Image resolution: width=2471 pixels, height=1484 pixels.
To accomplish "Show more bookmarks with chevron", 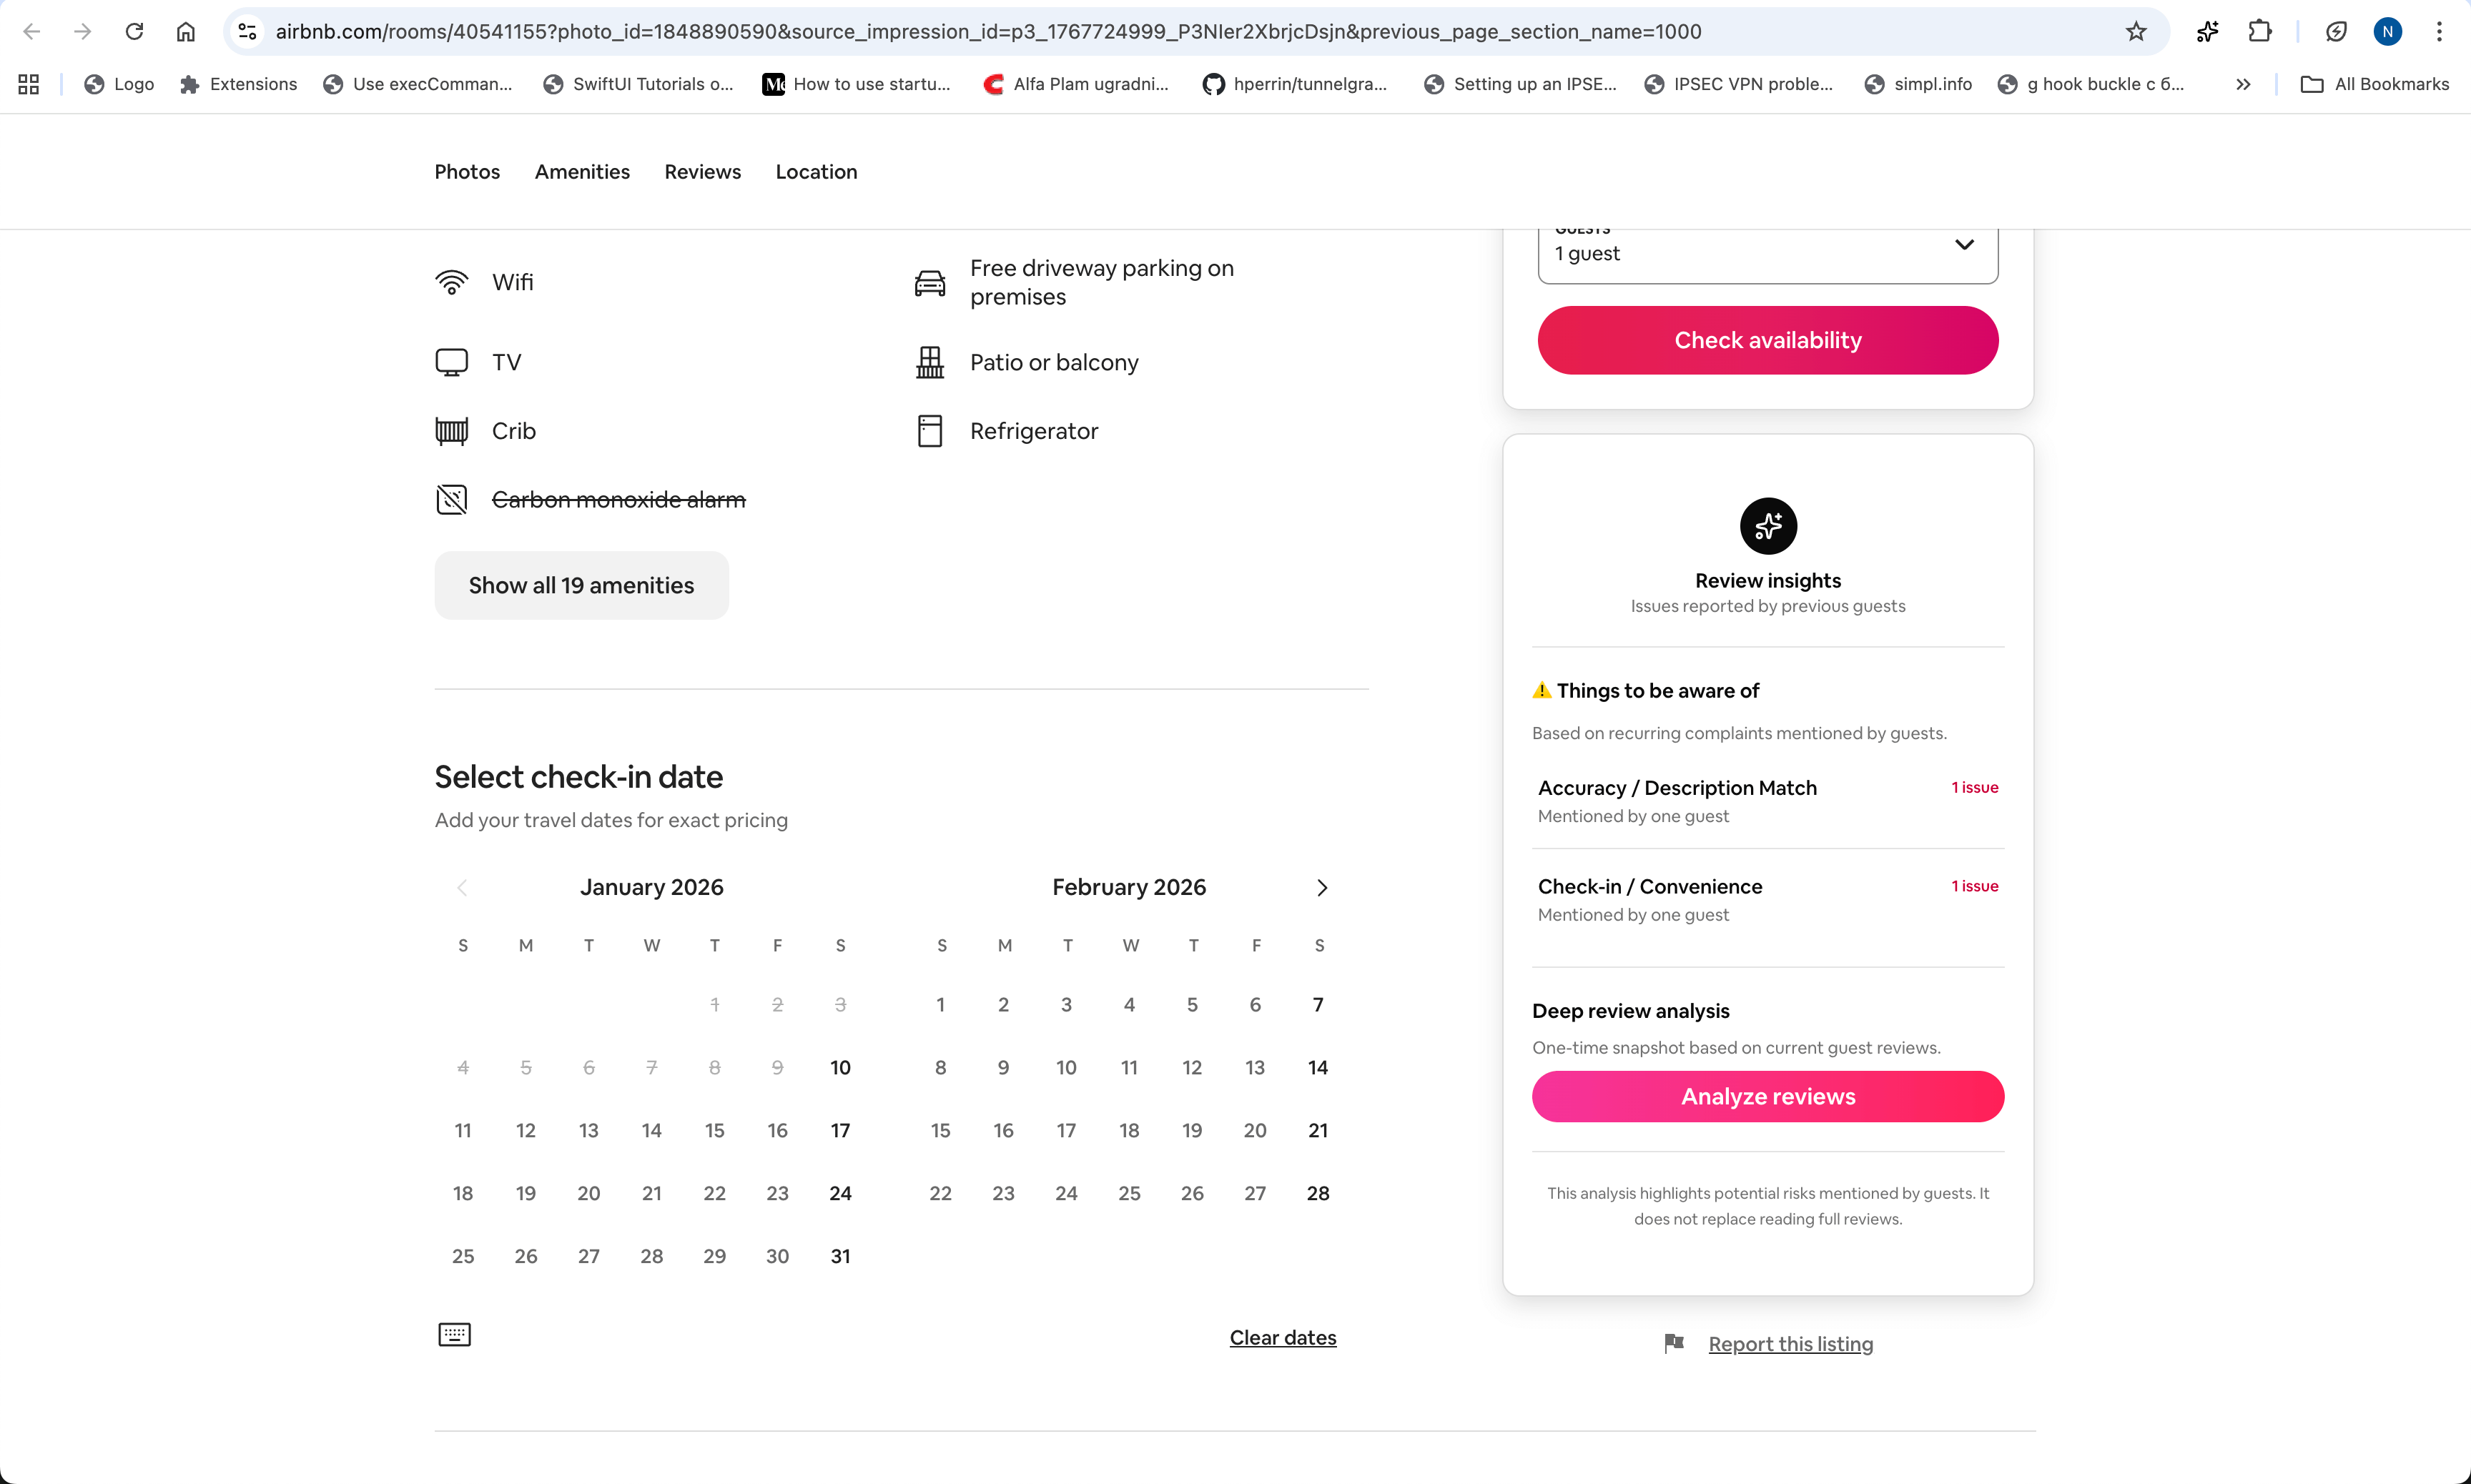I will [2243, 84].
